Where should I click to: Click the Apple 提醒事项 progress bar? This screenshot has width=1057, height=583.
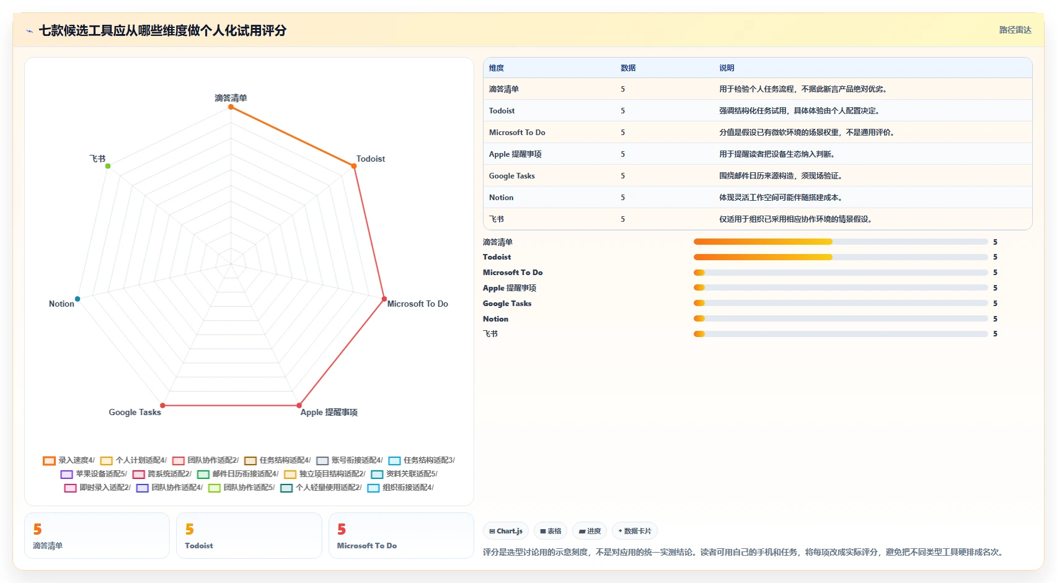pos(841,287)
